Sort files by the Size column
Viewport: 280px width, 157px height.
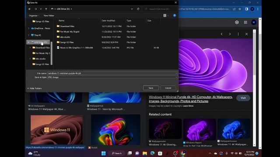click(149, 20)
